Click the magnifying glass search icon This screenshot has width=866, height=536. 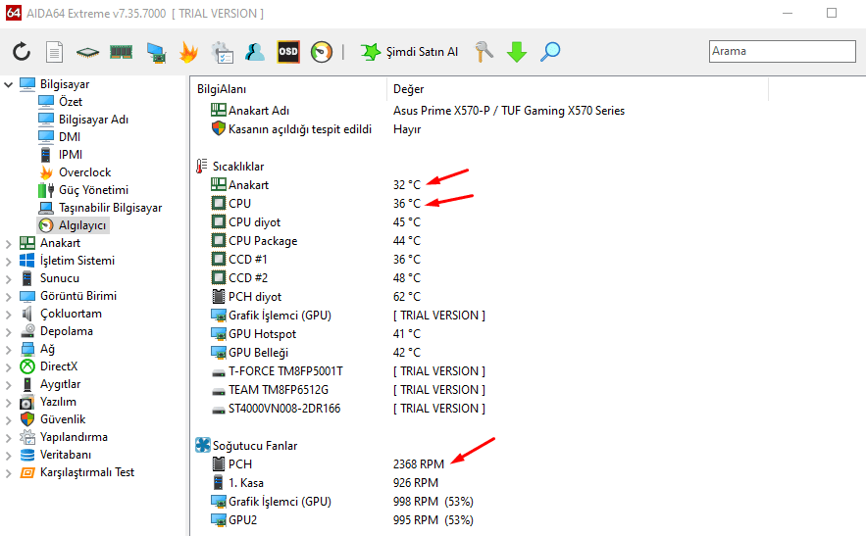(550, 52)
